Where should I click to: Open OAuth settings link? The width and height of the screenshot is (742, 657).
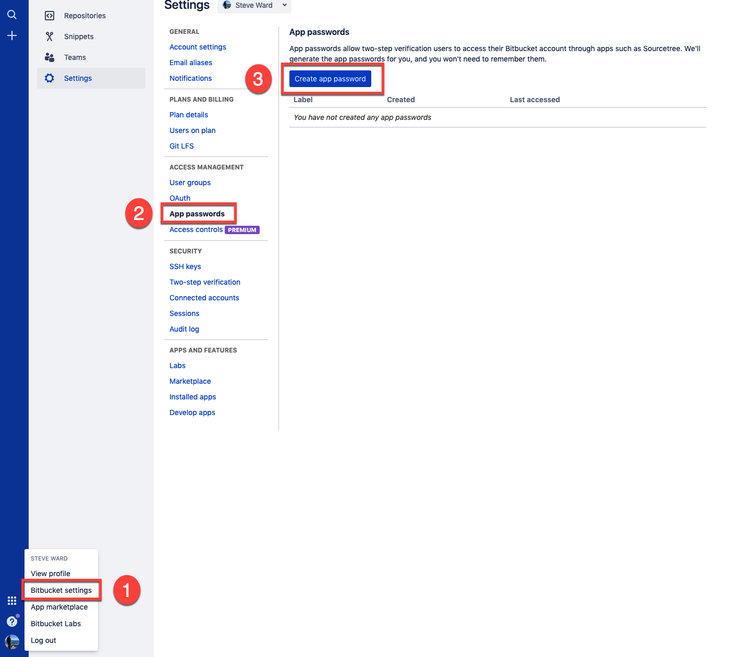pos(180,198)
